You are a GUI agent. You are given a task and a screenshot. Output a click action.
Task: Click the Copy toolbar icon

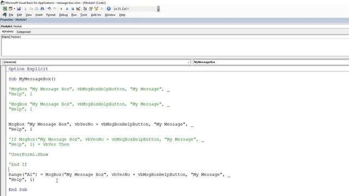coord(31,9)
